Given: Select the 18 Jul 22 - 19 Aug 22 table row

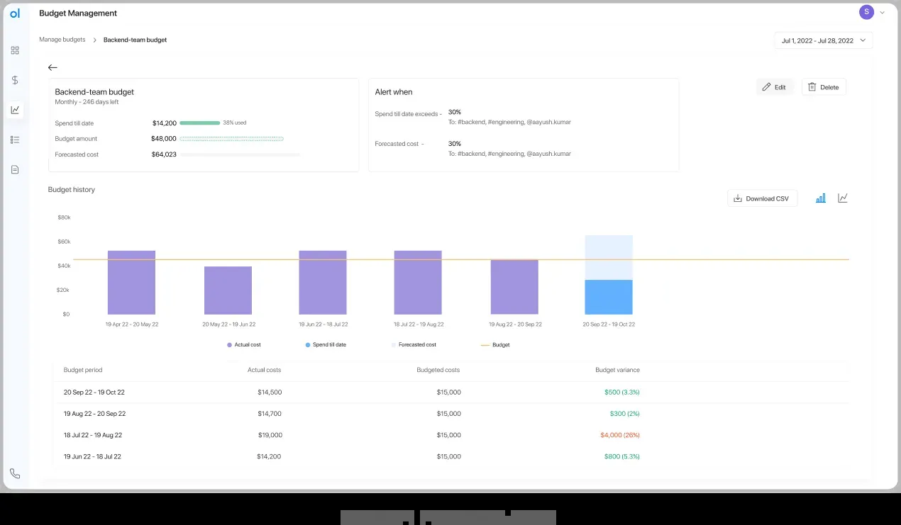Looking at the screenshot, I should (x=451, y=435).
